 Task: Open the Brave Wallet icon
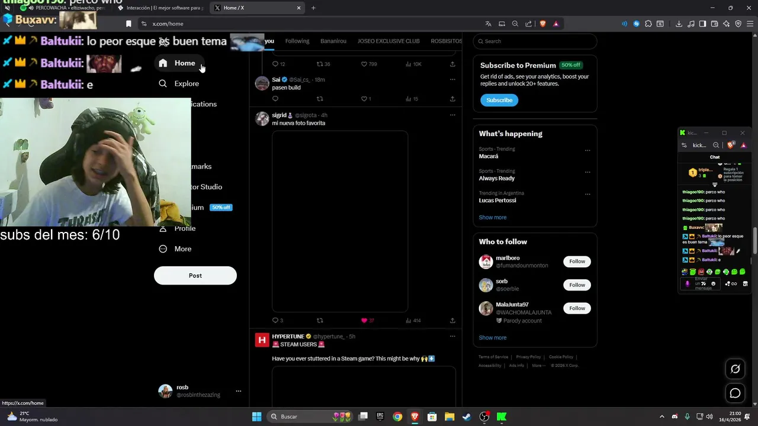714,24
